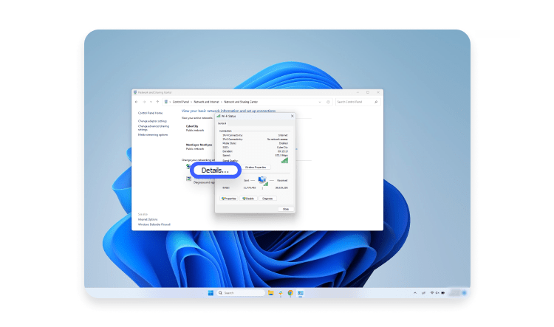Click the Diagnose button in Wi-Fi Status
The image size is (554, 327).
(267, 199)
